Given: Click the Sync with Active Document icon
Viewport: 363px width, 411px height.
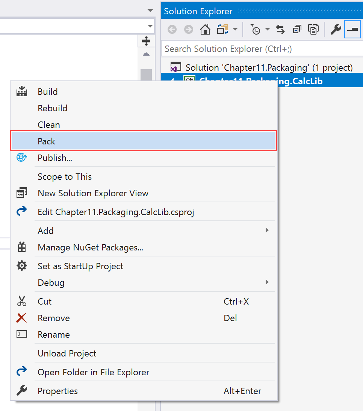Looking at the screenshot, I should tap(280, 29).
